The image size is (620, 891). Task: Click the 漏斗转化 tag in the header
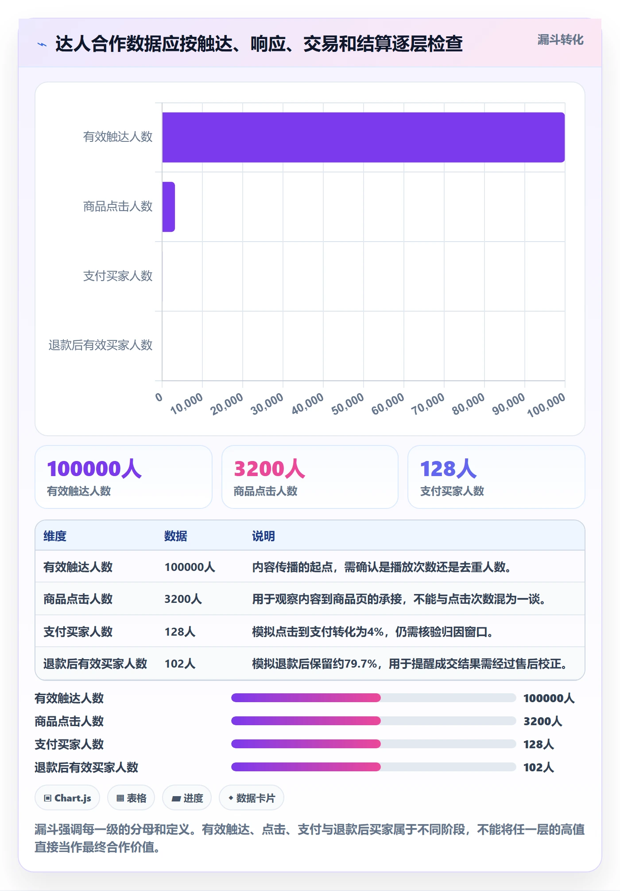pos(560,40)
